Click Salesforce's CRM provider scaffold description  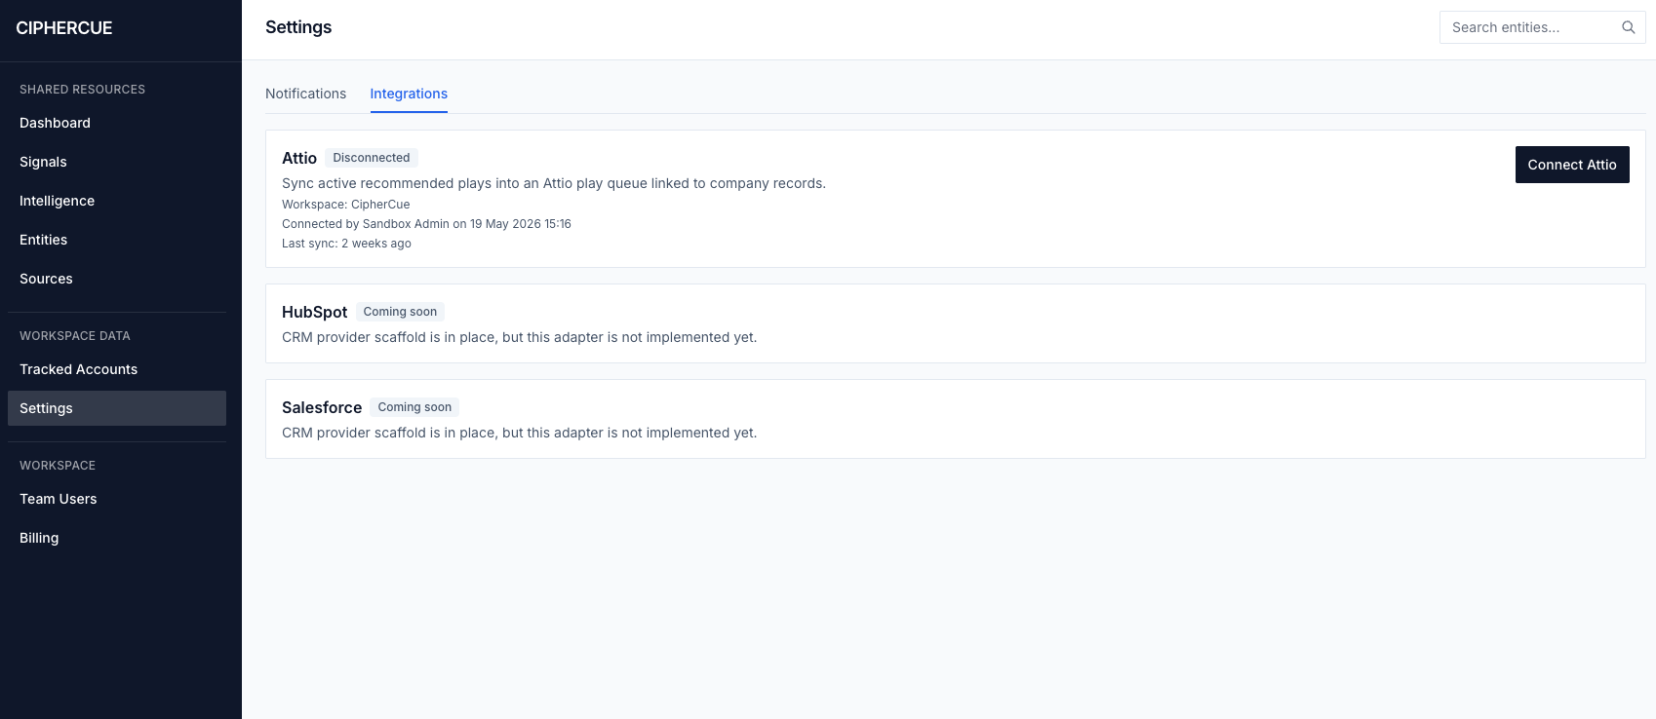tap(519, 433)
